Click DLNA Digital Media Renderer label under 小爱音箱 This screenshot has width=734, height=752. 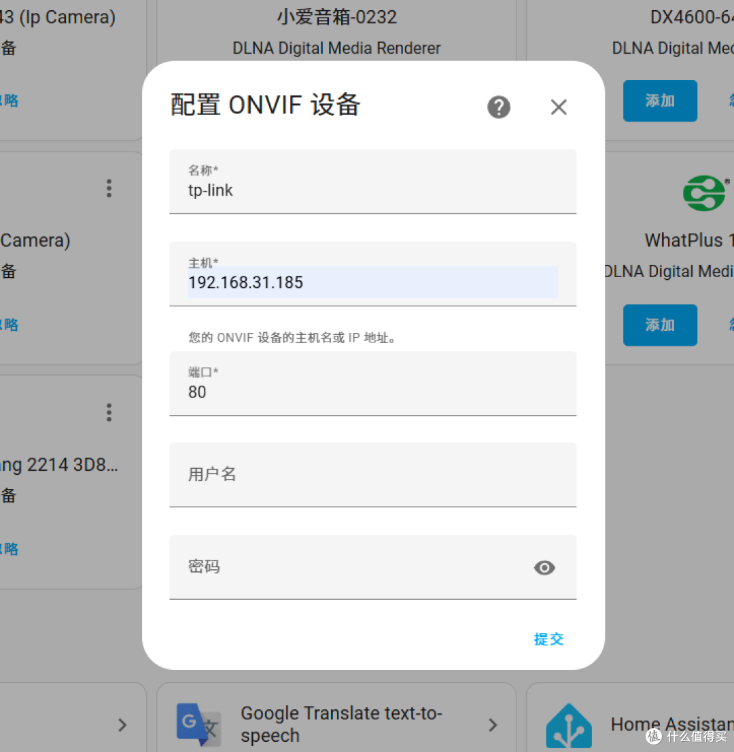pos(336,48)
